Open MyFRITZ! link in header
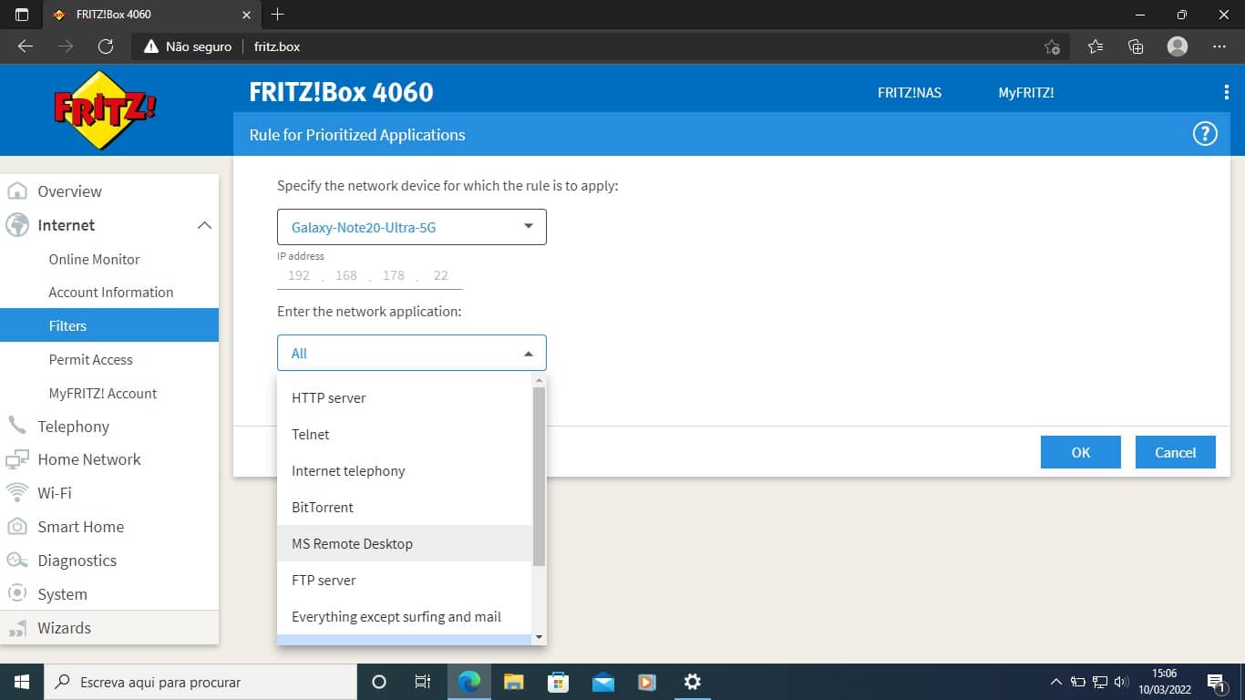The image size is (1245, 700). (1026, 92)
